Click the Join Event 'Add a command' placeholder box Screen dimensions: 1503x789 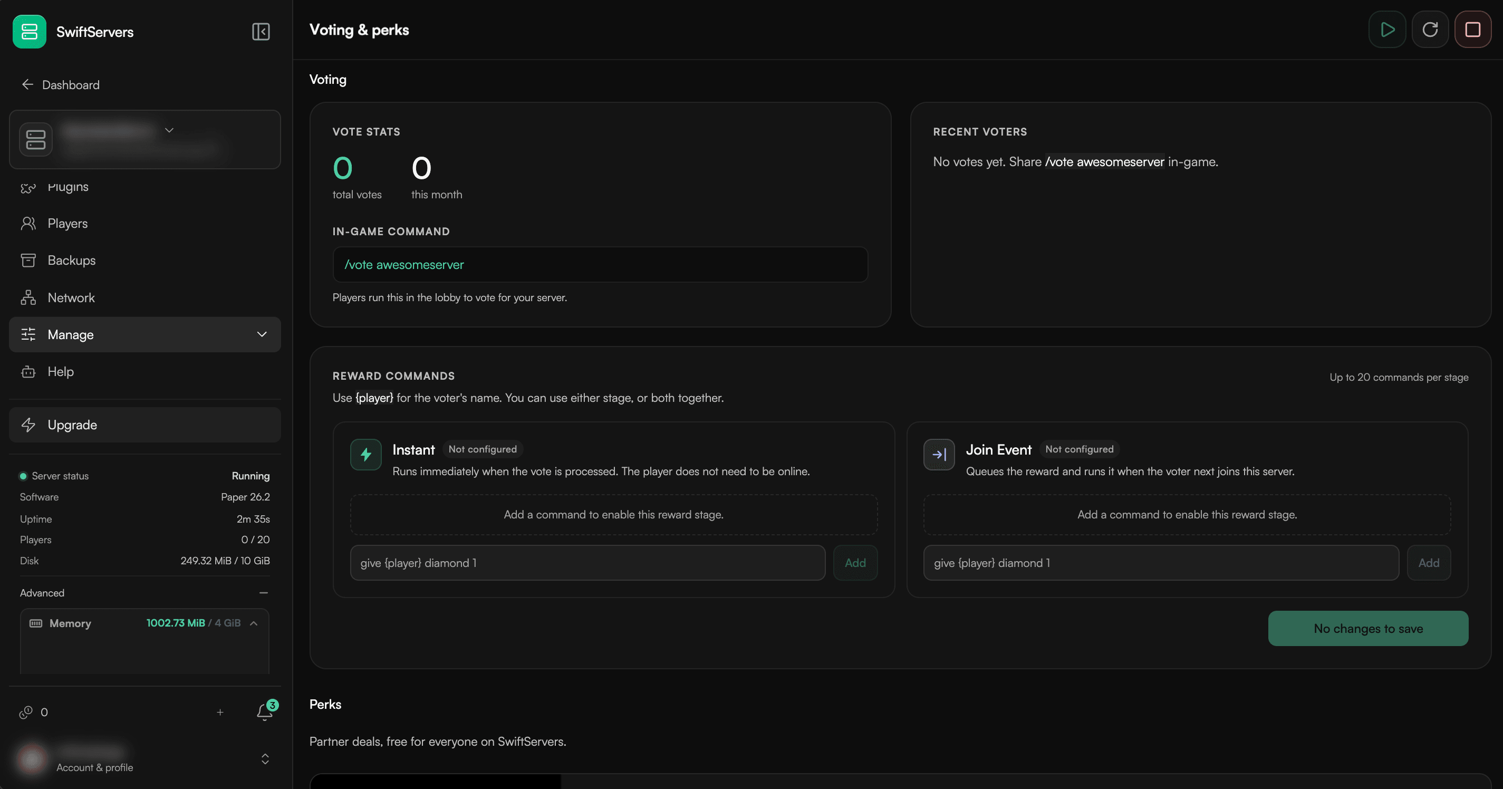(x=1187, y=515)
